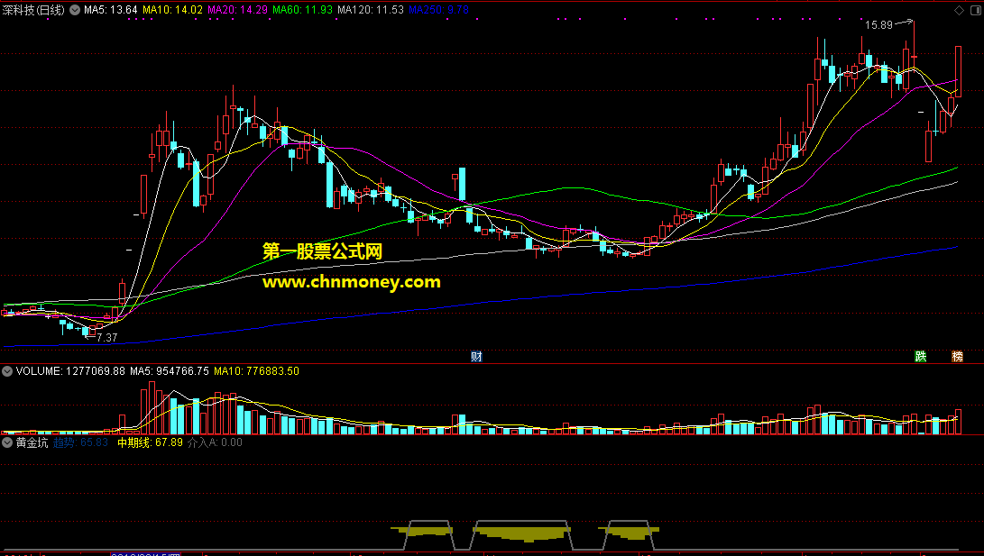Click the highlighted date label on the time axis

coord(145,554)
